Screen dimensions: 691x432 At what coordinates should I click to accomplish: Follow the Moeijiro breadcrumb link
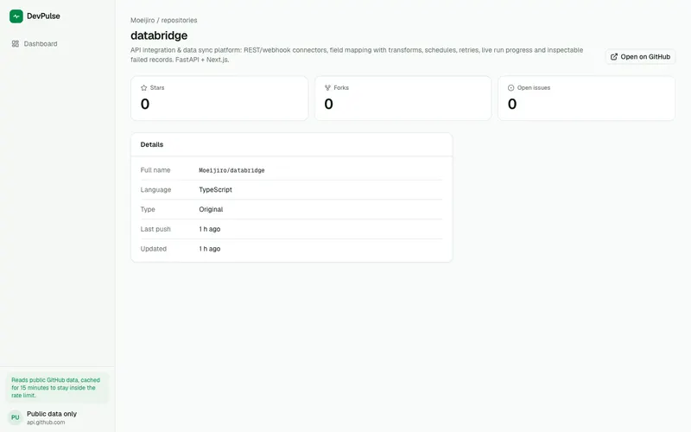click(x=143, y=20)
